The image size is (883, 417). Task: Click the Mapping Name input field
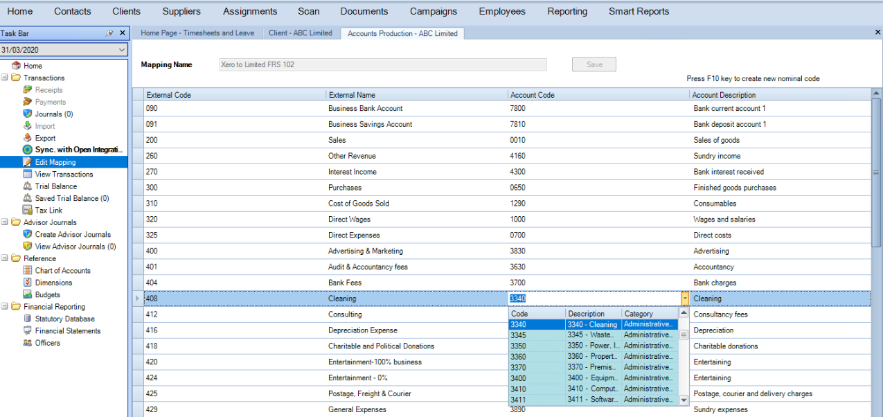tap(382, 64)
